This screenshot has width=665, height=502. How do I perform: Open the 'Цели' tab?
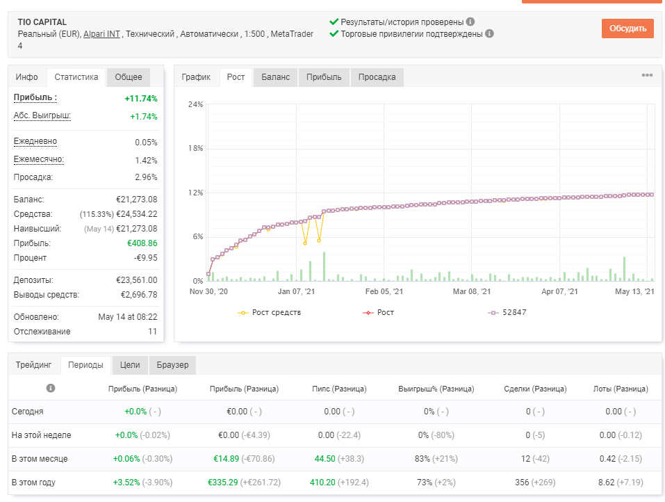pyautogui.click(x=130, y=365)
